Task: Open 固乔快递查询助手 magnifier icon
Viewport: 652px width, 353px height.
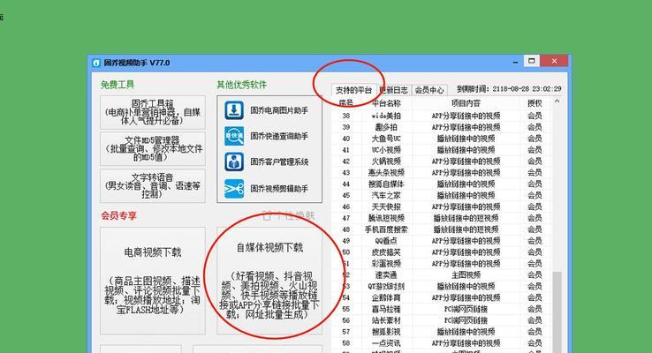Action: [234, 136]
